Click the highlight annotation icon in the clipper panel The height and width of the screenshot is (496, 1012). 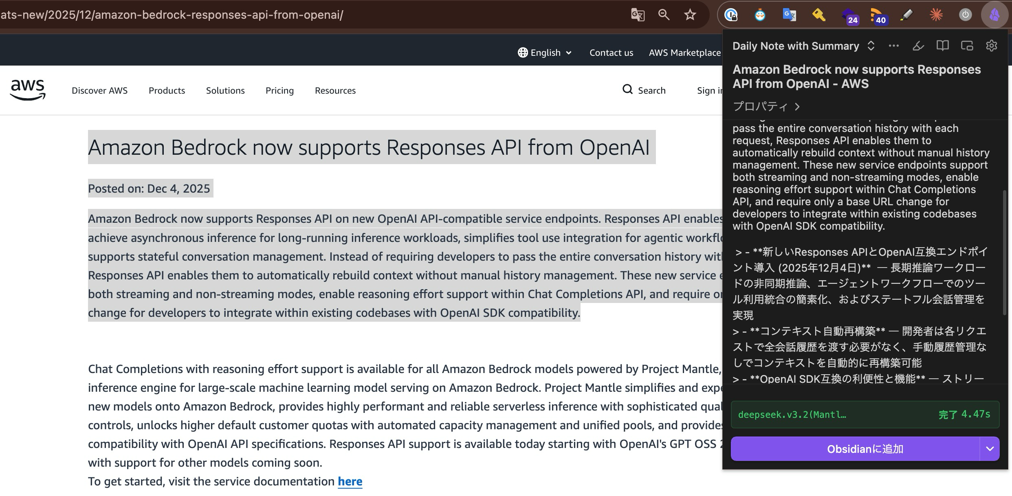click(x=918, y=46)
